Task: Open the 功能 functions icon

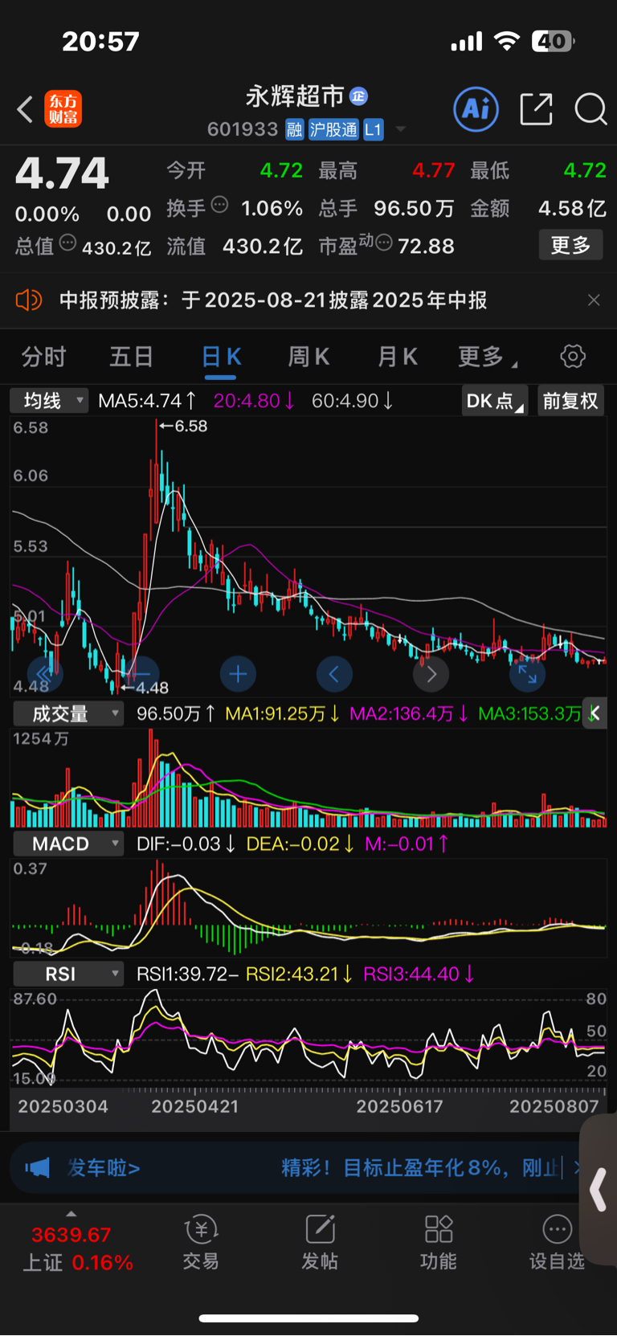Action: pos(438,1241)
